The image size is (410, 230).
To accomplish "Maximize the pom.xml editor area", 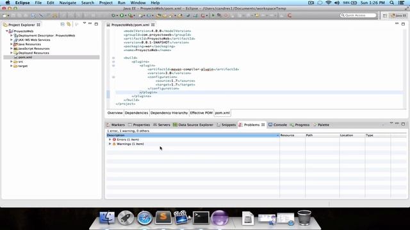I will coord(403,24).
